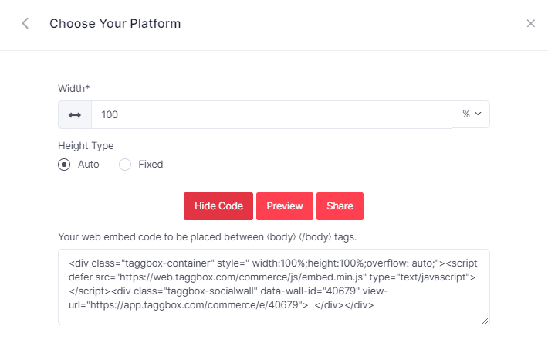The image size is (548, 350).
Task: Click the Choose Your Platform heading
Action: click(x=115, y=23)
